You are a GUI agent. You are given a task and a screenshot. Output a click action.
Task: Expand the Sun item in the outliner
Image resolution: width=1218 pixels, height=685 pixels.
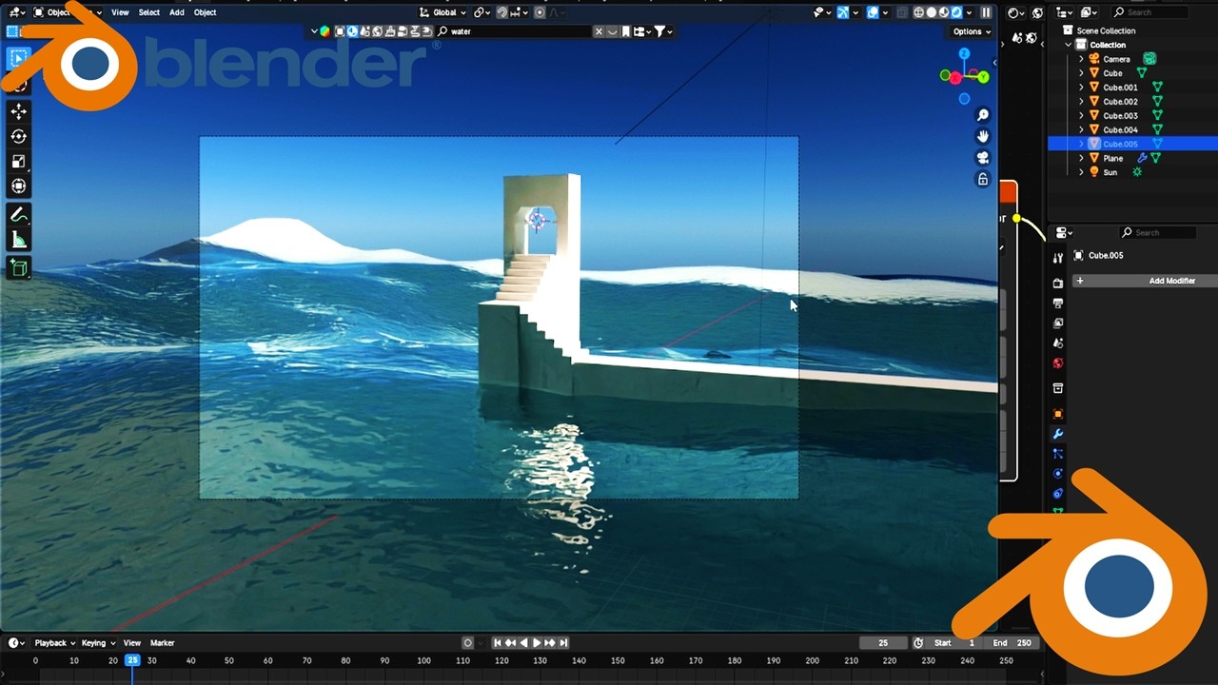1081,172
